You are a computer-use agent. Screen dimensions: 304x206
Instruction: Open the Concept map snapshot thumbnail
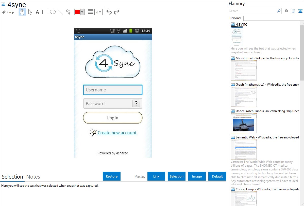pyautogui.click(x=244, y=199)
